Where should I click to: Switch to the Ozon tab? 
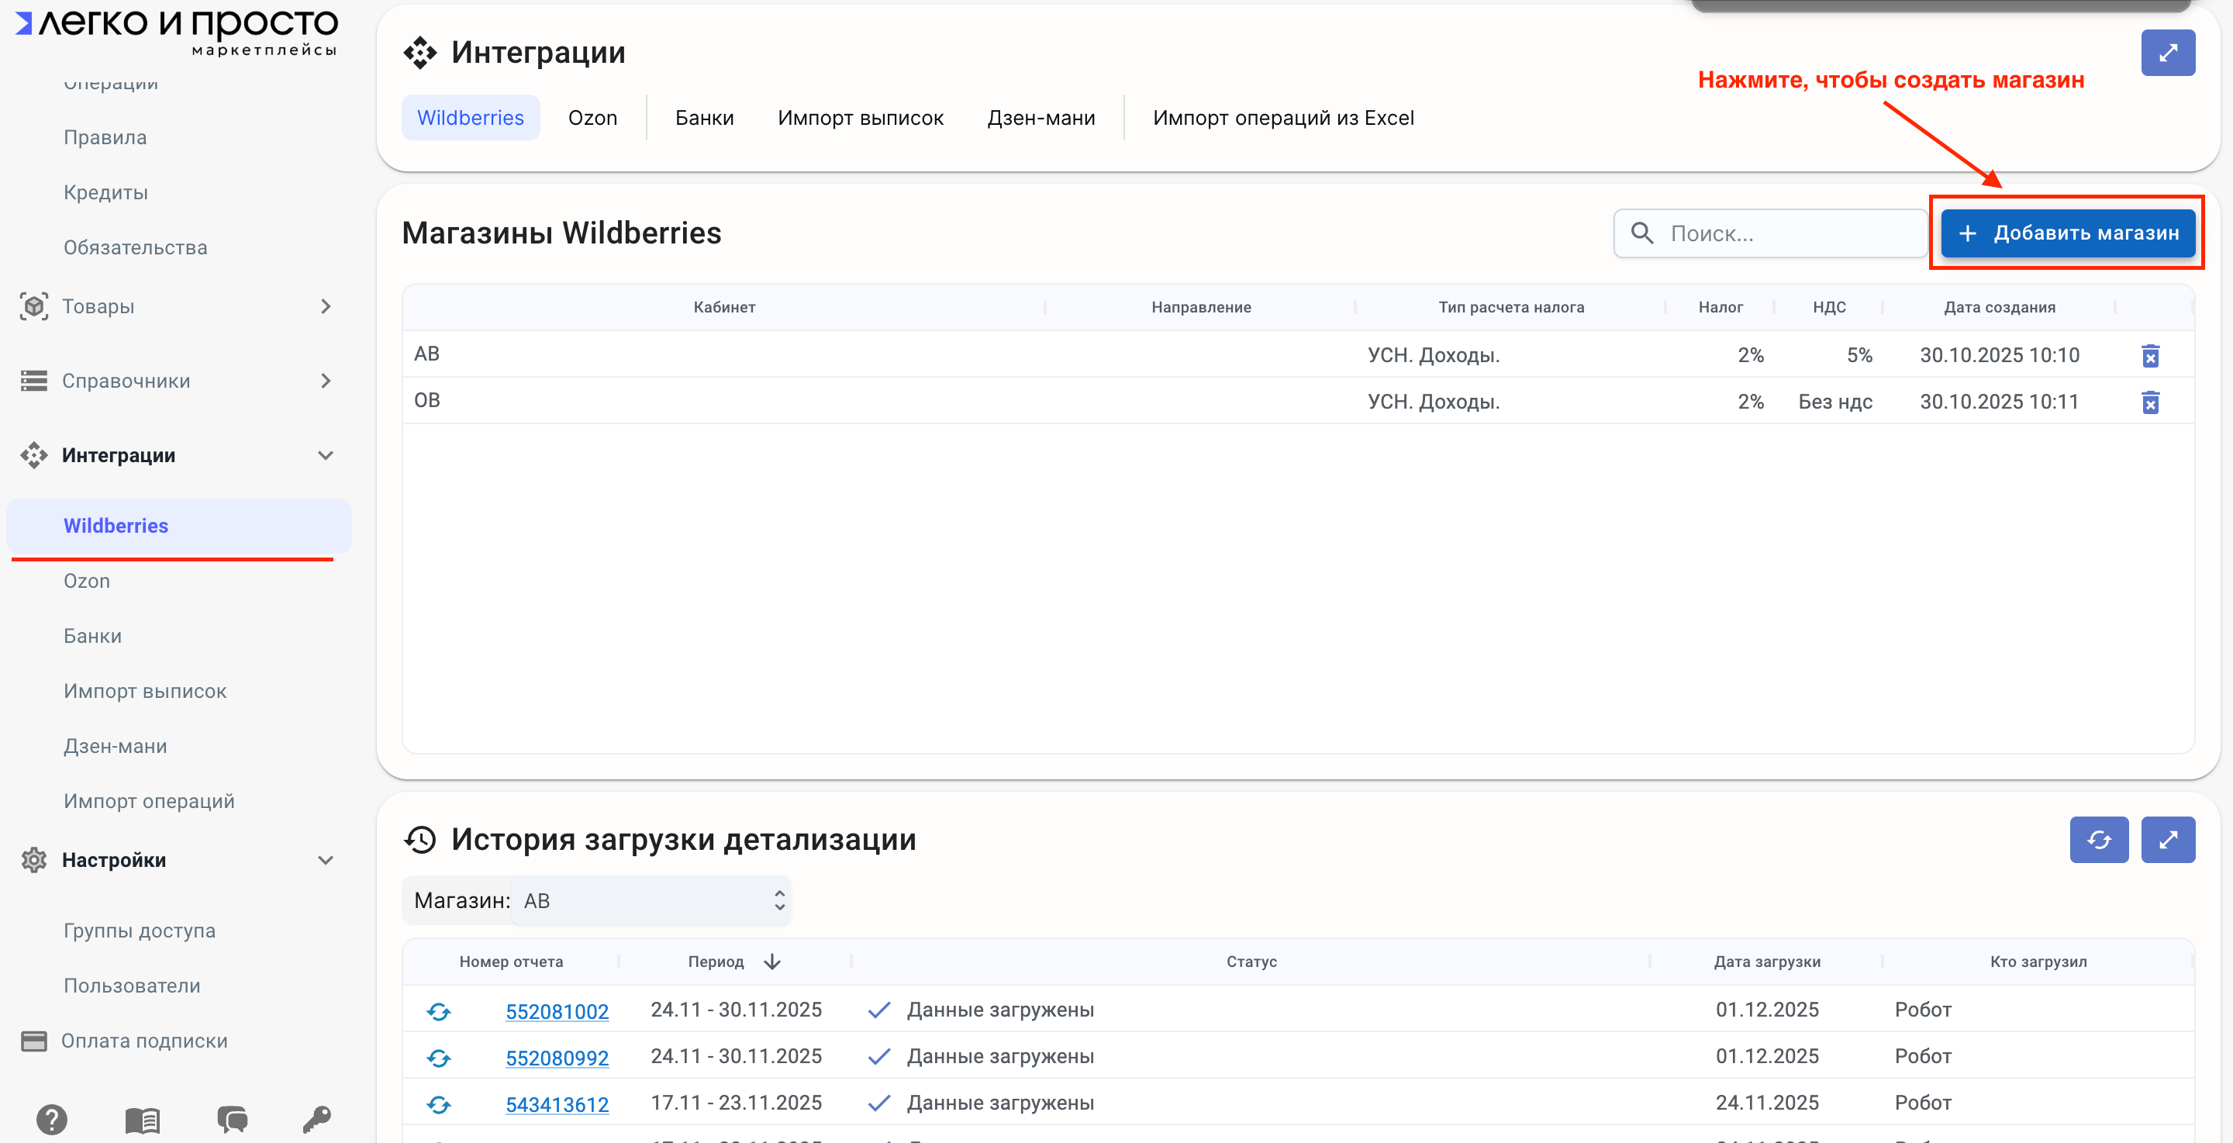[x=592, y=118]
